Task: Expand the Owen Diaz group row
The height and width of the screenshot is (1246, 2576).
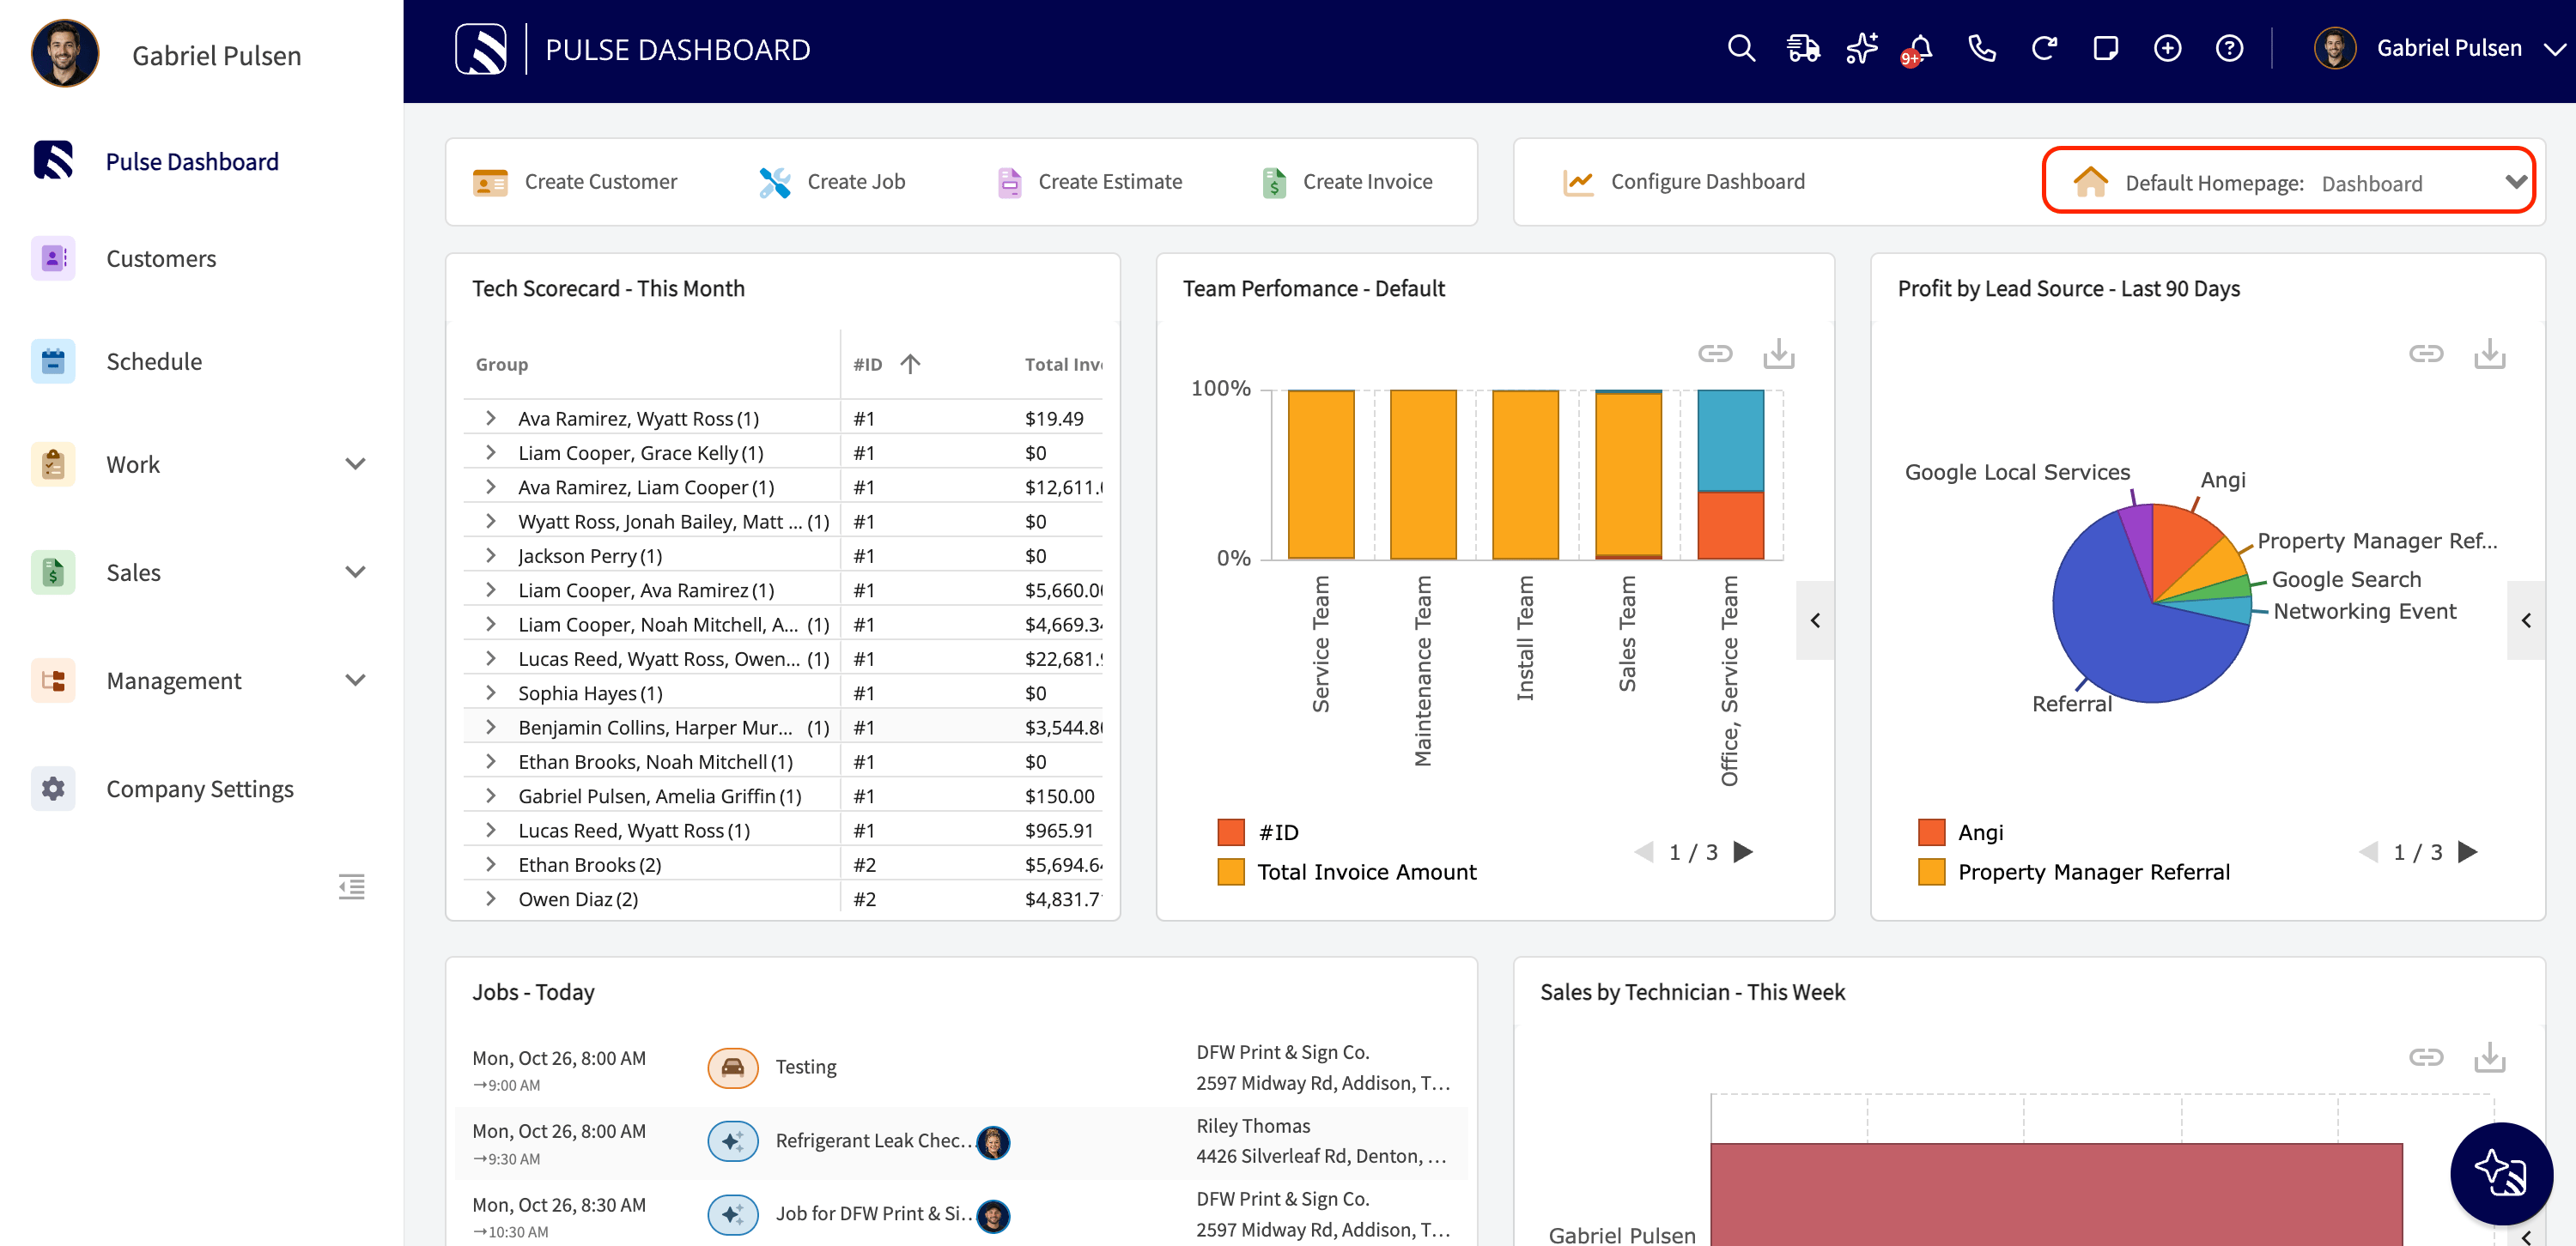Action: (x=491, y=898)
